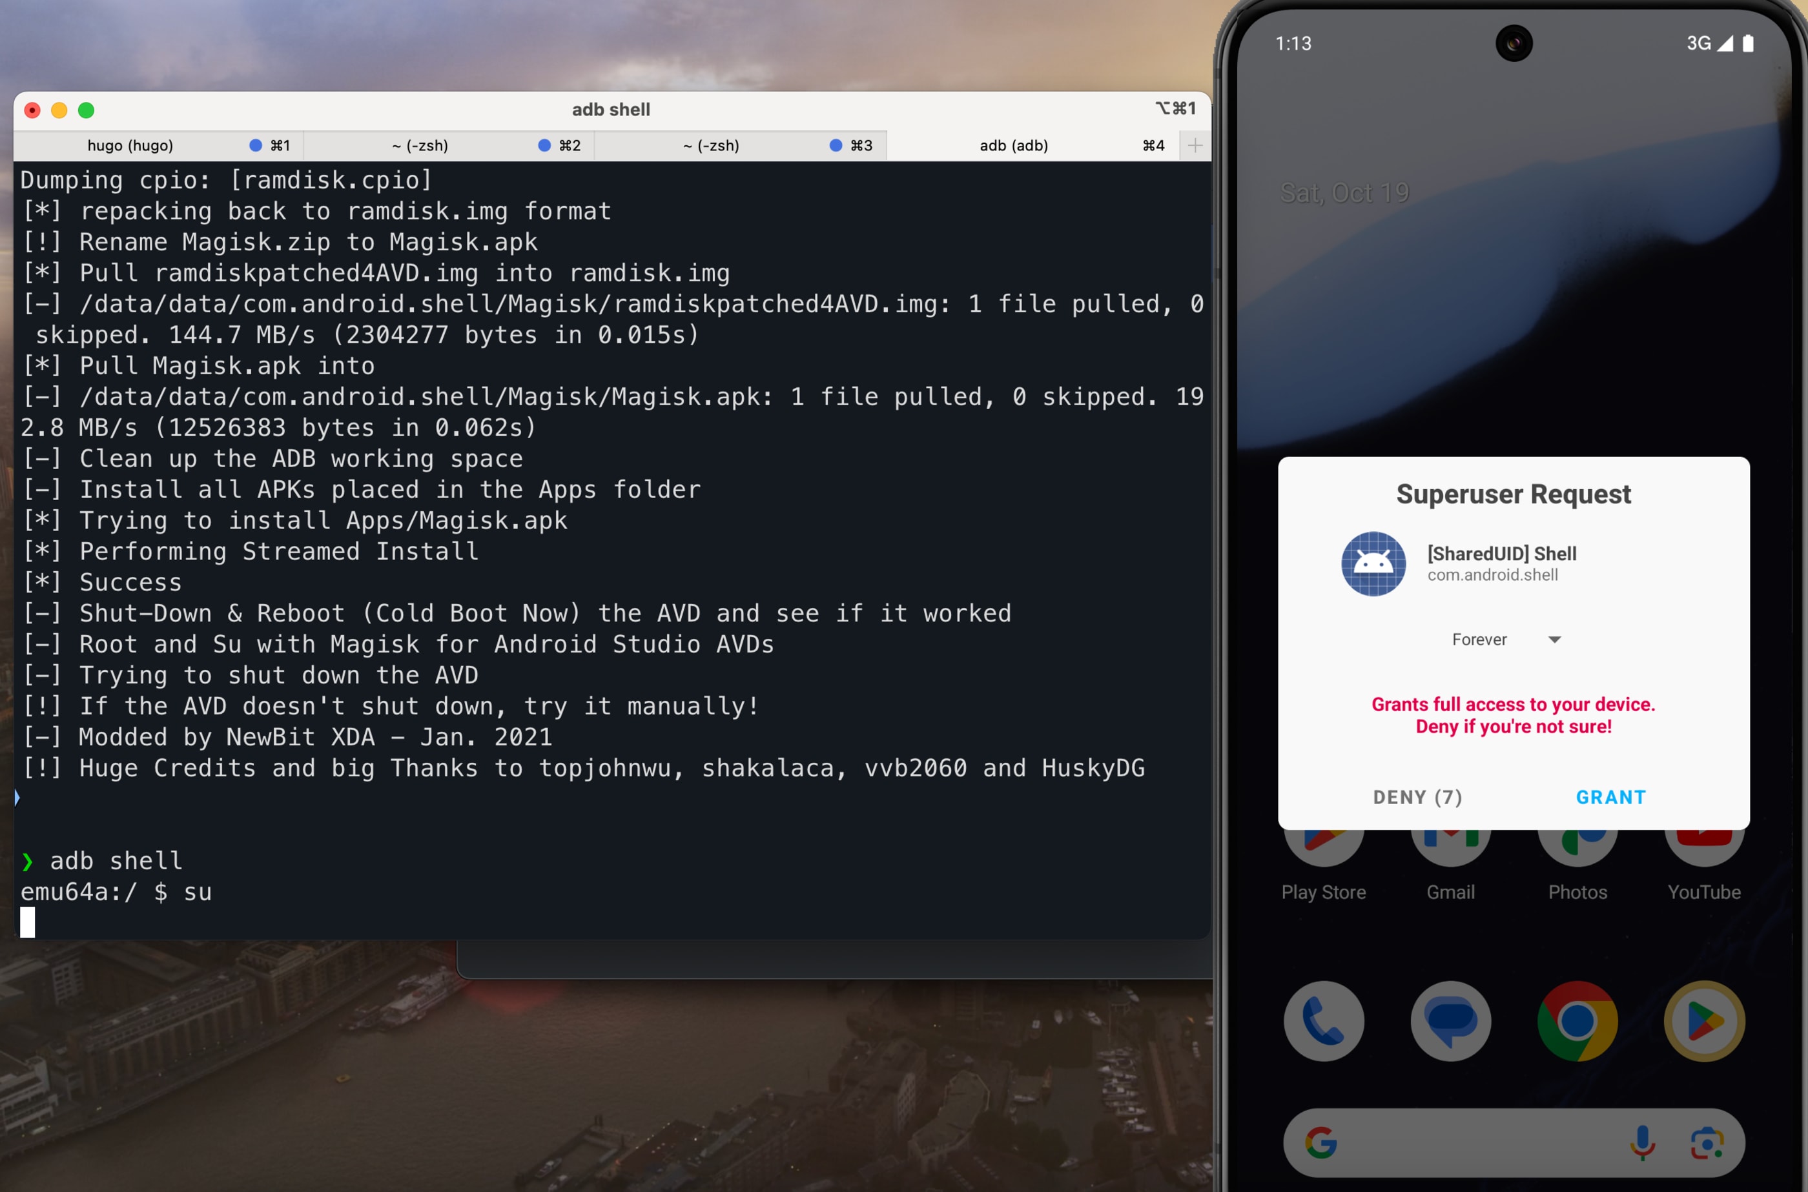This screenshot has width=1808, height=1192.
Task: Switch to the hugo (hugo) tab
Action: click(x=130, y=145)
